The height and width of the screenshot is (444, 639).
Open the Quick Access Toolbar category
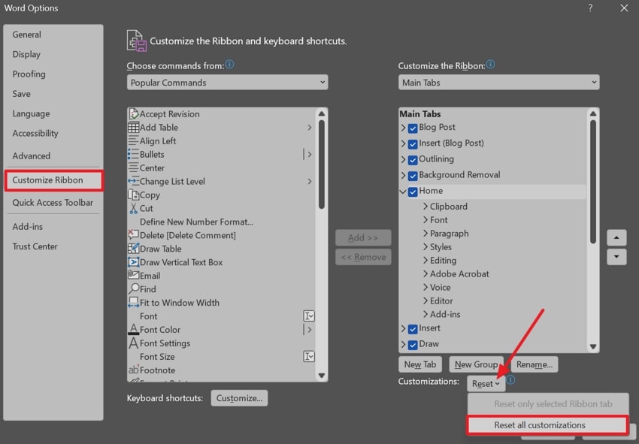click(53, 202)
